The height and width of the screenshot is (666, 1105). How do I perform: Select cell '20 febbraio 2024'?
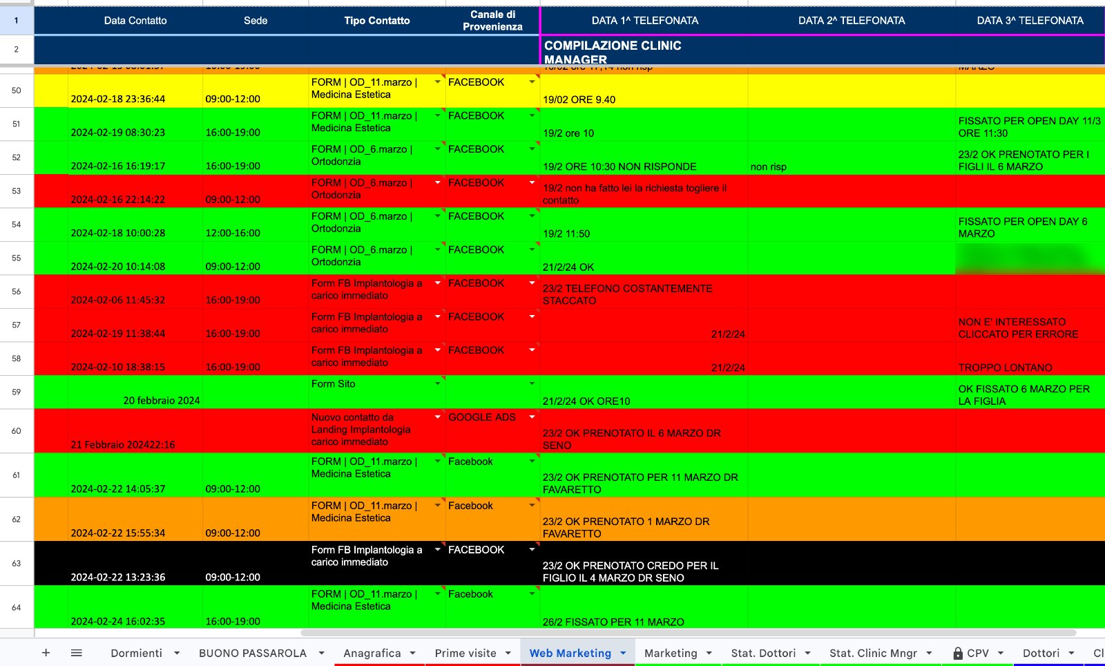[135, 392]
